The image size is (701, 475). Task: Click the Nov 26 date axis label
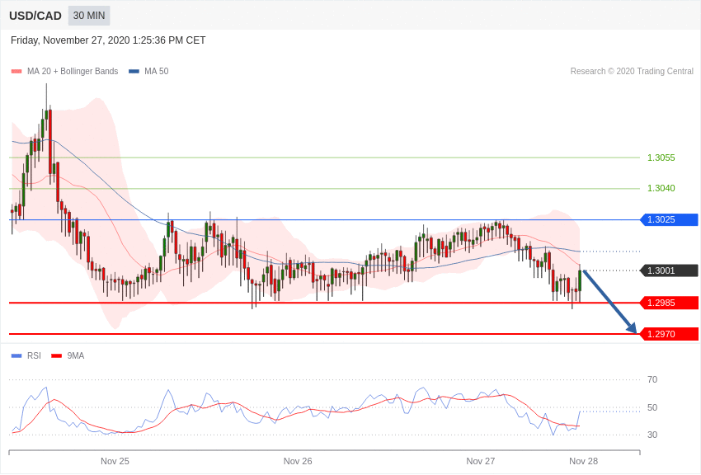coord(298,461)
